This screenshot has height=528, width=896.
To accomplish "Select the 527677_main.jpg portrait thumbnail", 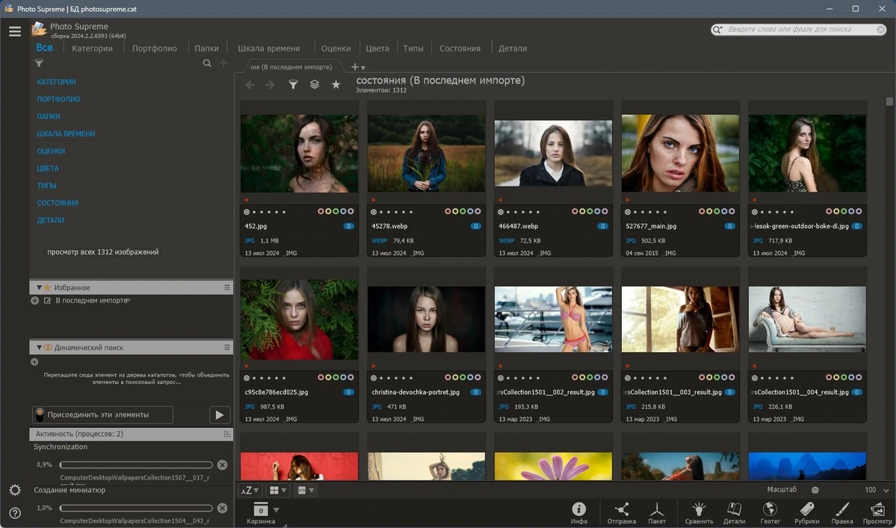I will [x=680, y=153].
